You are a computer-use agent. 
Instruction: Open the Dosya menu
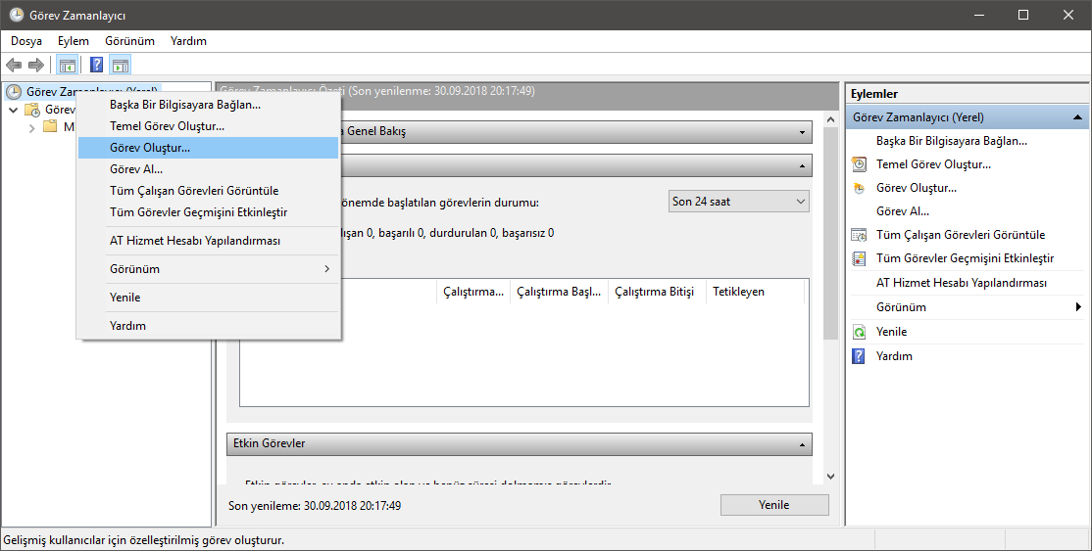[x=26, y=41]
